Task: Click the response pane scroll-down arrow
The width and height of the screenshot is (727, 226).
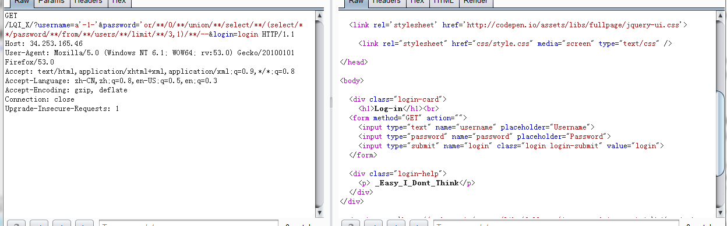Action: [721, 212]
